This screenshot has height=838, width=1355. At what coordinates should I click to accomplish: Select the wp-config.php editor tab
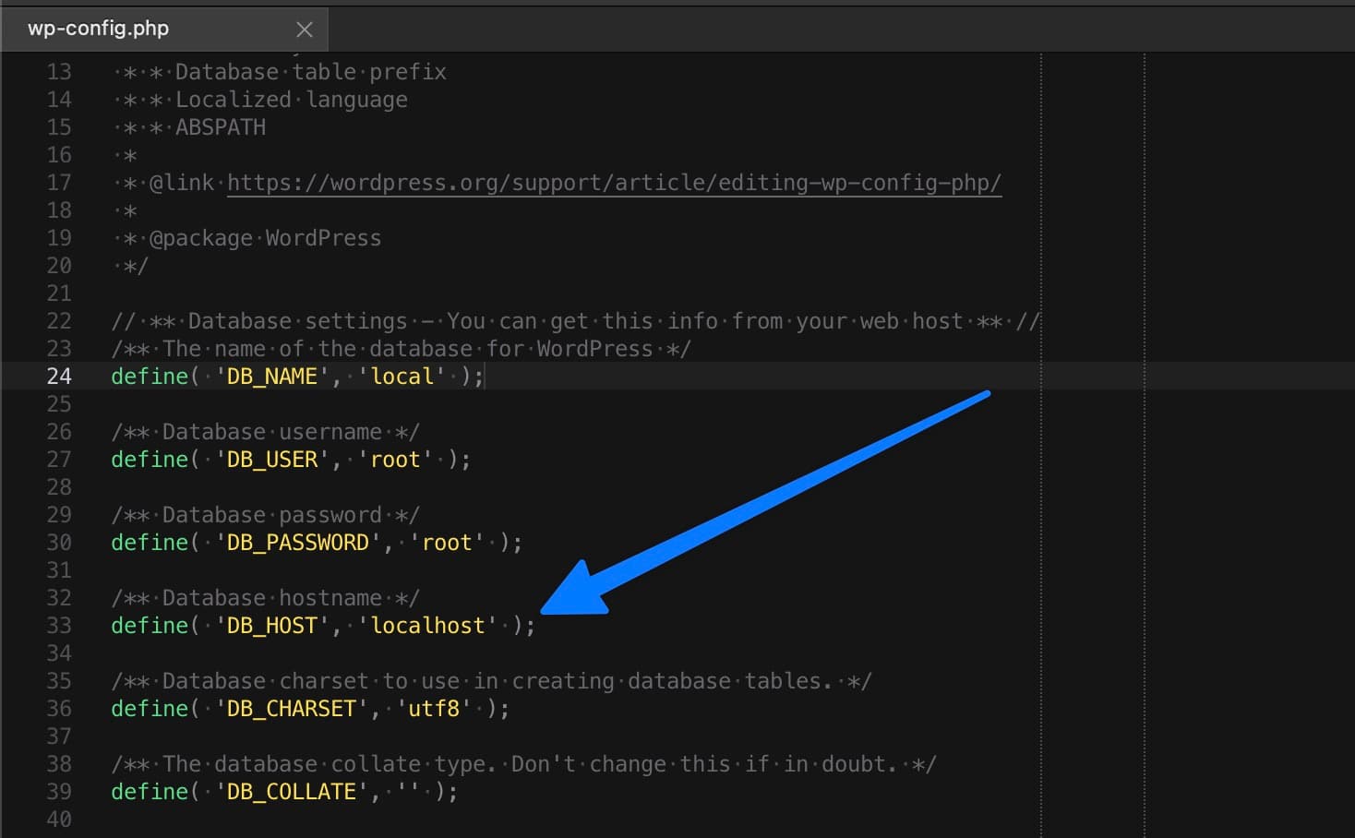click(x=99, y=29)
